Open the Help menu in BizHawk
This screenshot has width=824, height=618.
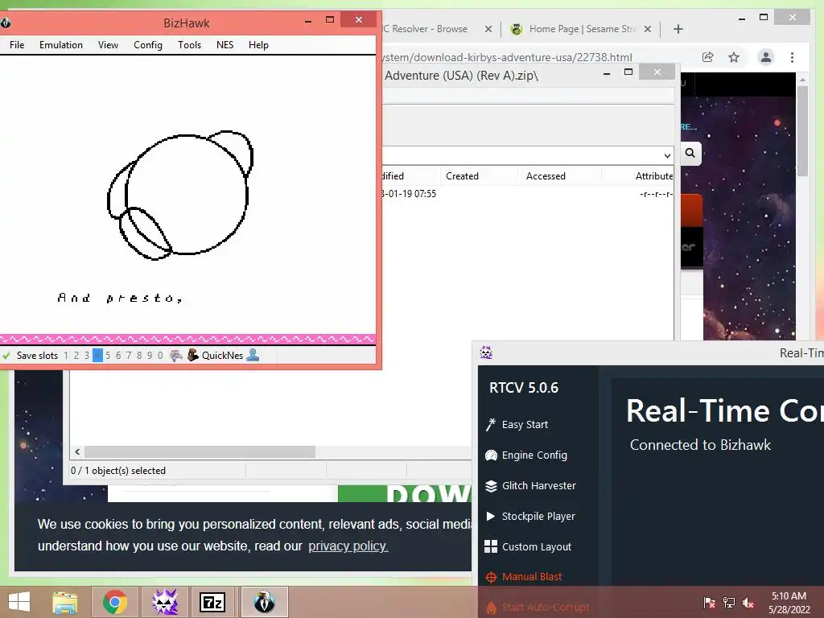pyautogui.click(x=258, y=45)
